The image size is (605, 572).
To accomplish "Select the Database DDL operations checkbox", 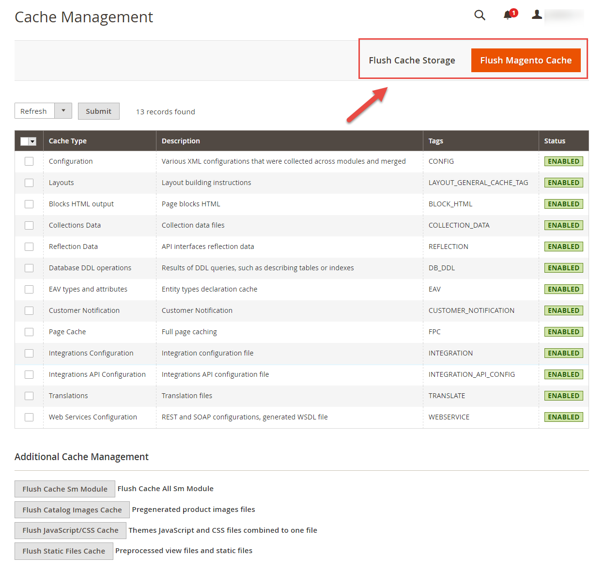I will click(29, 268).
